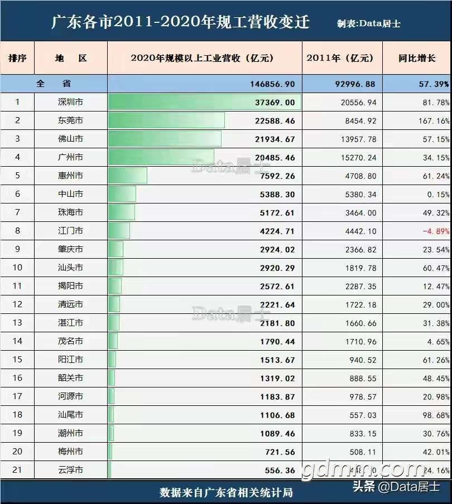This screenshot has height=504, width=452.
Task: Click the 2011 value 508.11
Action: 363,452
